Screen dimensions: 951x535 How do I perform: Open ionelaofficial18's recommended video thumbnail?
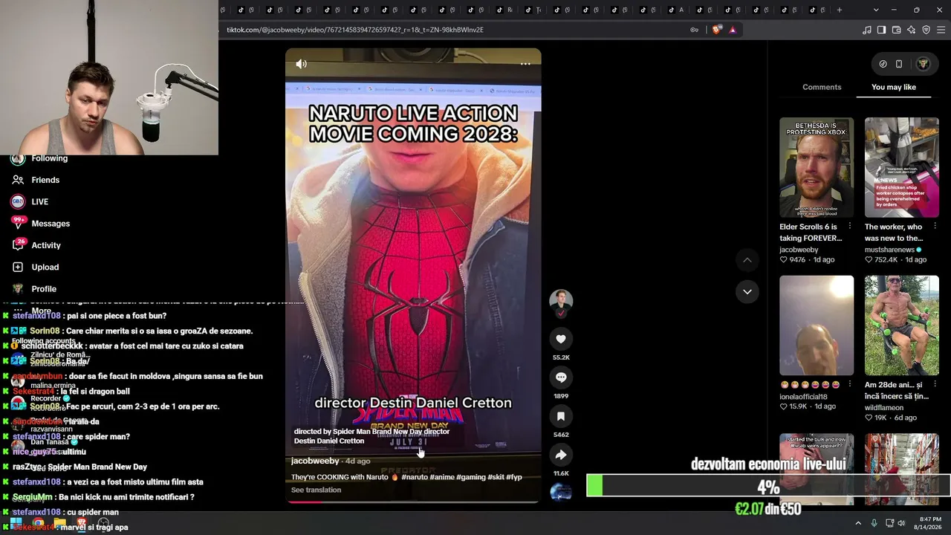[817, 325]
